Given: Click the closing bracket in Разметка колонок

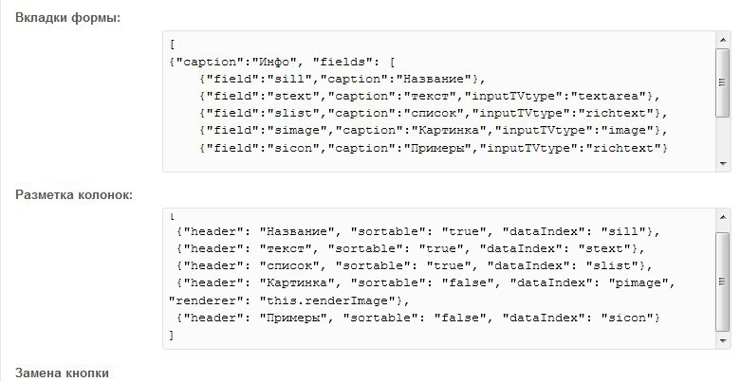Looking at the screenshot, I should click(x=172, y=336).
